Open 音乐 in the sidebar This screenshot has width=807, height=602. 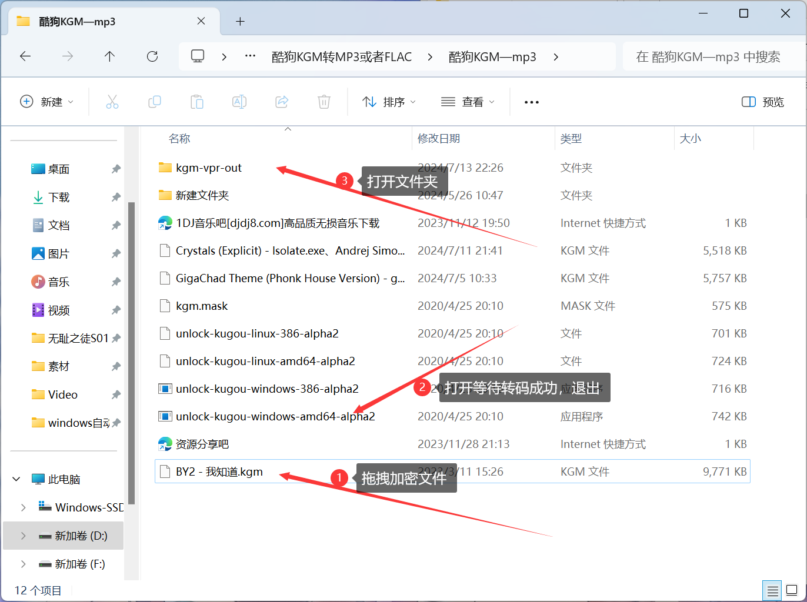(x=59, y=282)
